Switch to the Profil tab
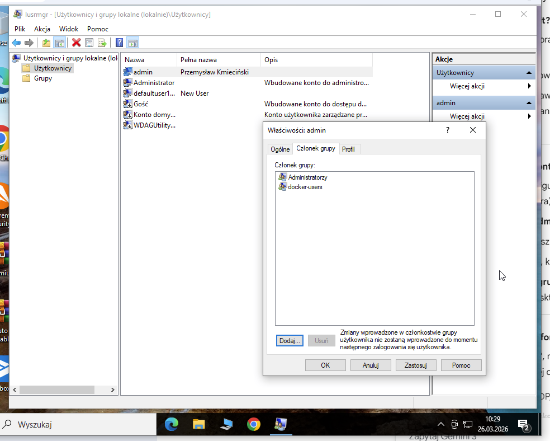550x441 pixels. [348, 149]
